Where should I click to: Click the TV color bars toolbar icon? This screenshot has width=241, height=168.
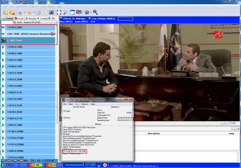pos(51,12)
